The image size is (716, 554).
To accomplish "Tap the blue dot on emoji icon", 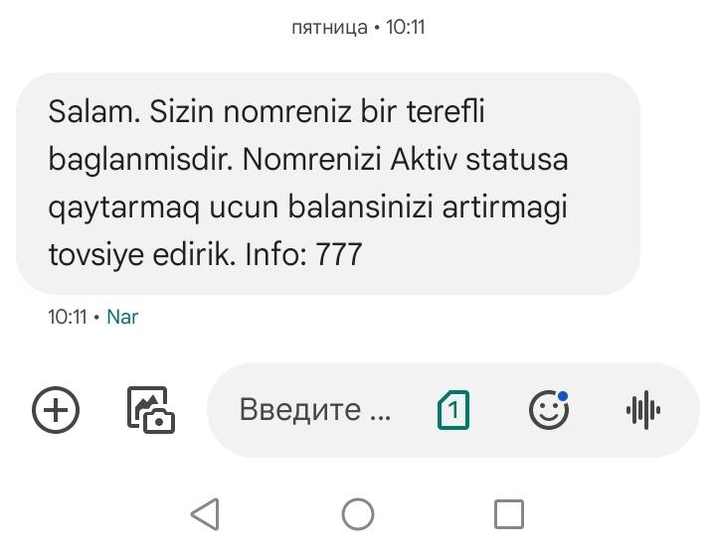I will (563, 396).
